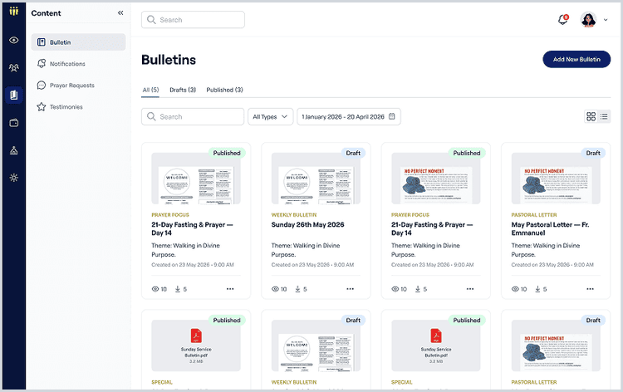Image resolution: width=623 pixels, height=392 pixels.
Task: Click the star icon beside Testimonies
Action: 42,107
